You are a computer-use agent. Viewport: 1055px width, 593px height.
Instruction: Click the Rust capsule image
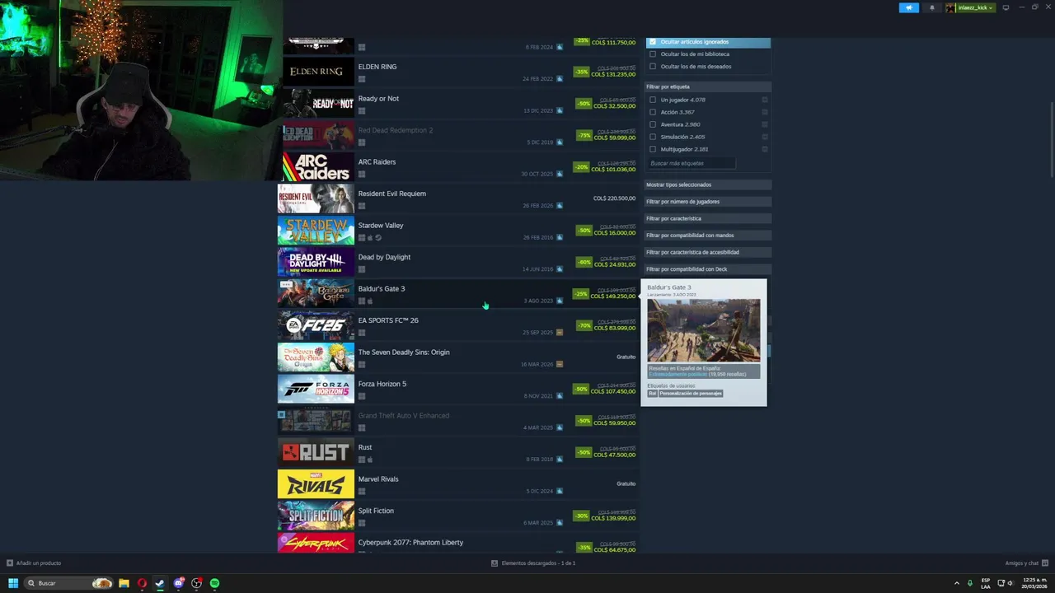316,452
